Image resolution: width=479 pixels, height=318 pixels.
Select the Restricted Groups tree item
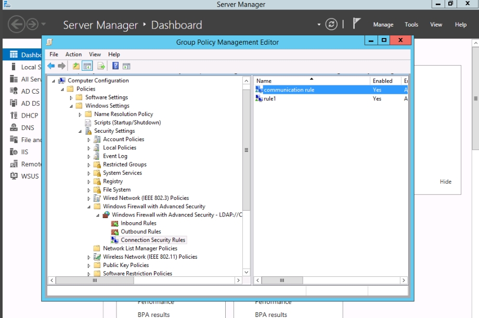point(125,164)
